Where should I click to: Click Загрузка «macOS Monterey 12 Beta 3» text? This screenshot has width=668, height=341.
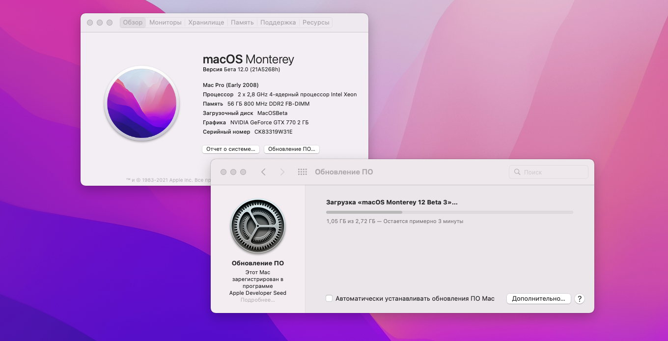392,202
